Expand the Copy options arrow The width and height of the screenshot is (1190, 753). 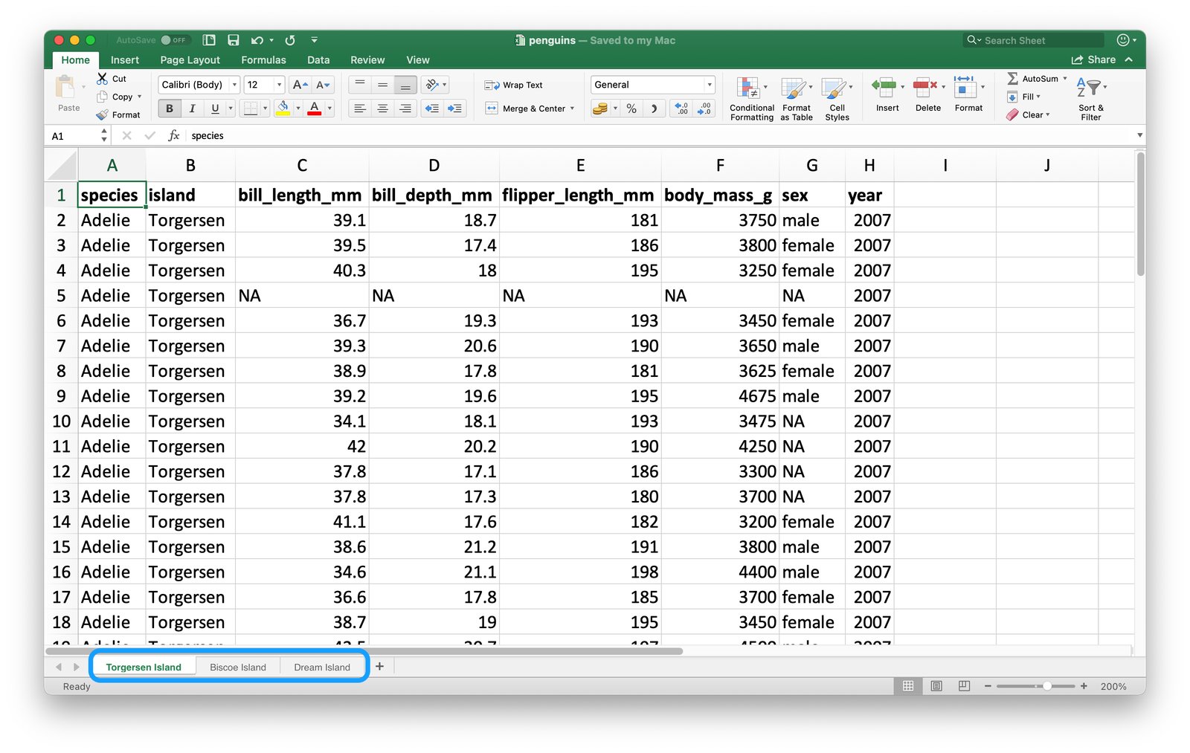tap(139, 97)
